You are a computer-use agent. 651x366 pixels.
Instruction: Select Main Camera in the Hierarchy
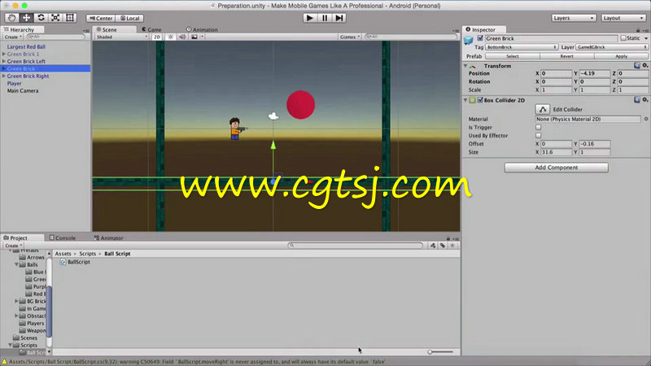23,91
